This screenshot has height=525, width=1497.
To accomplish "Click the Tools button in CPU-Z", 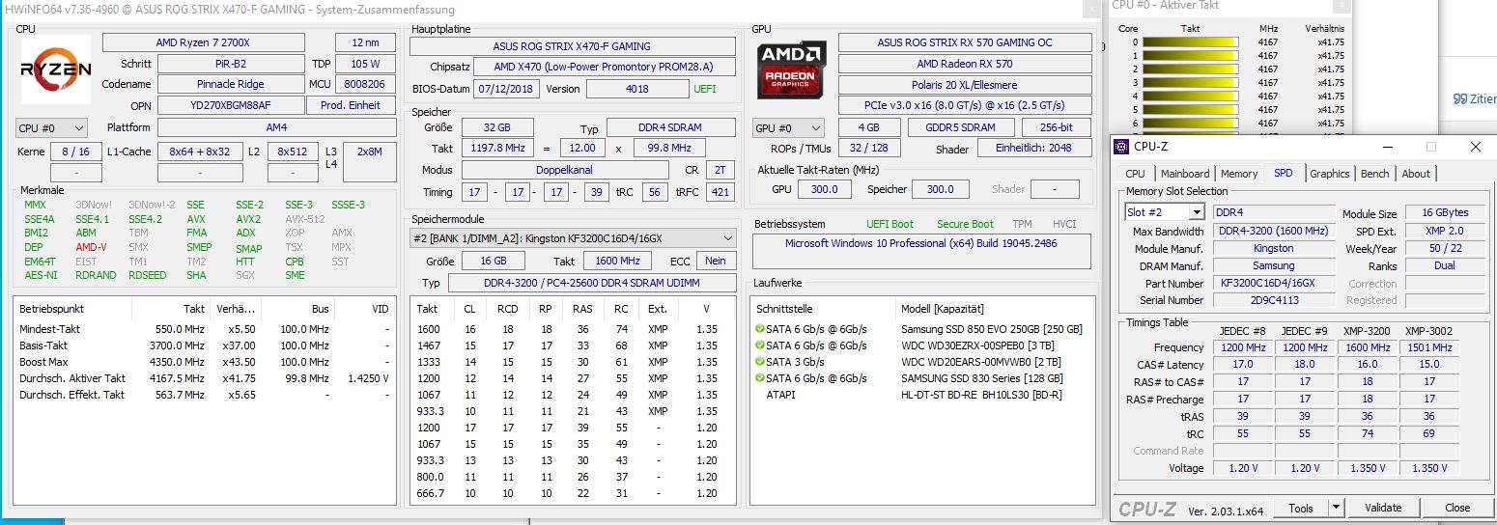I will [x=1300, y=508].
